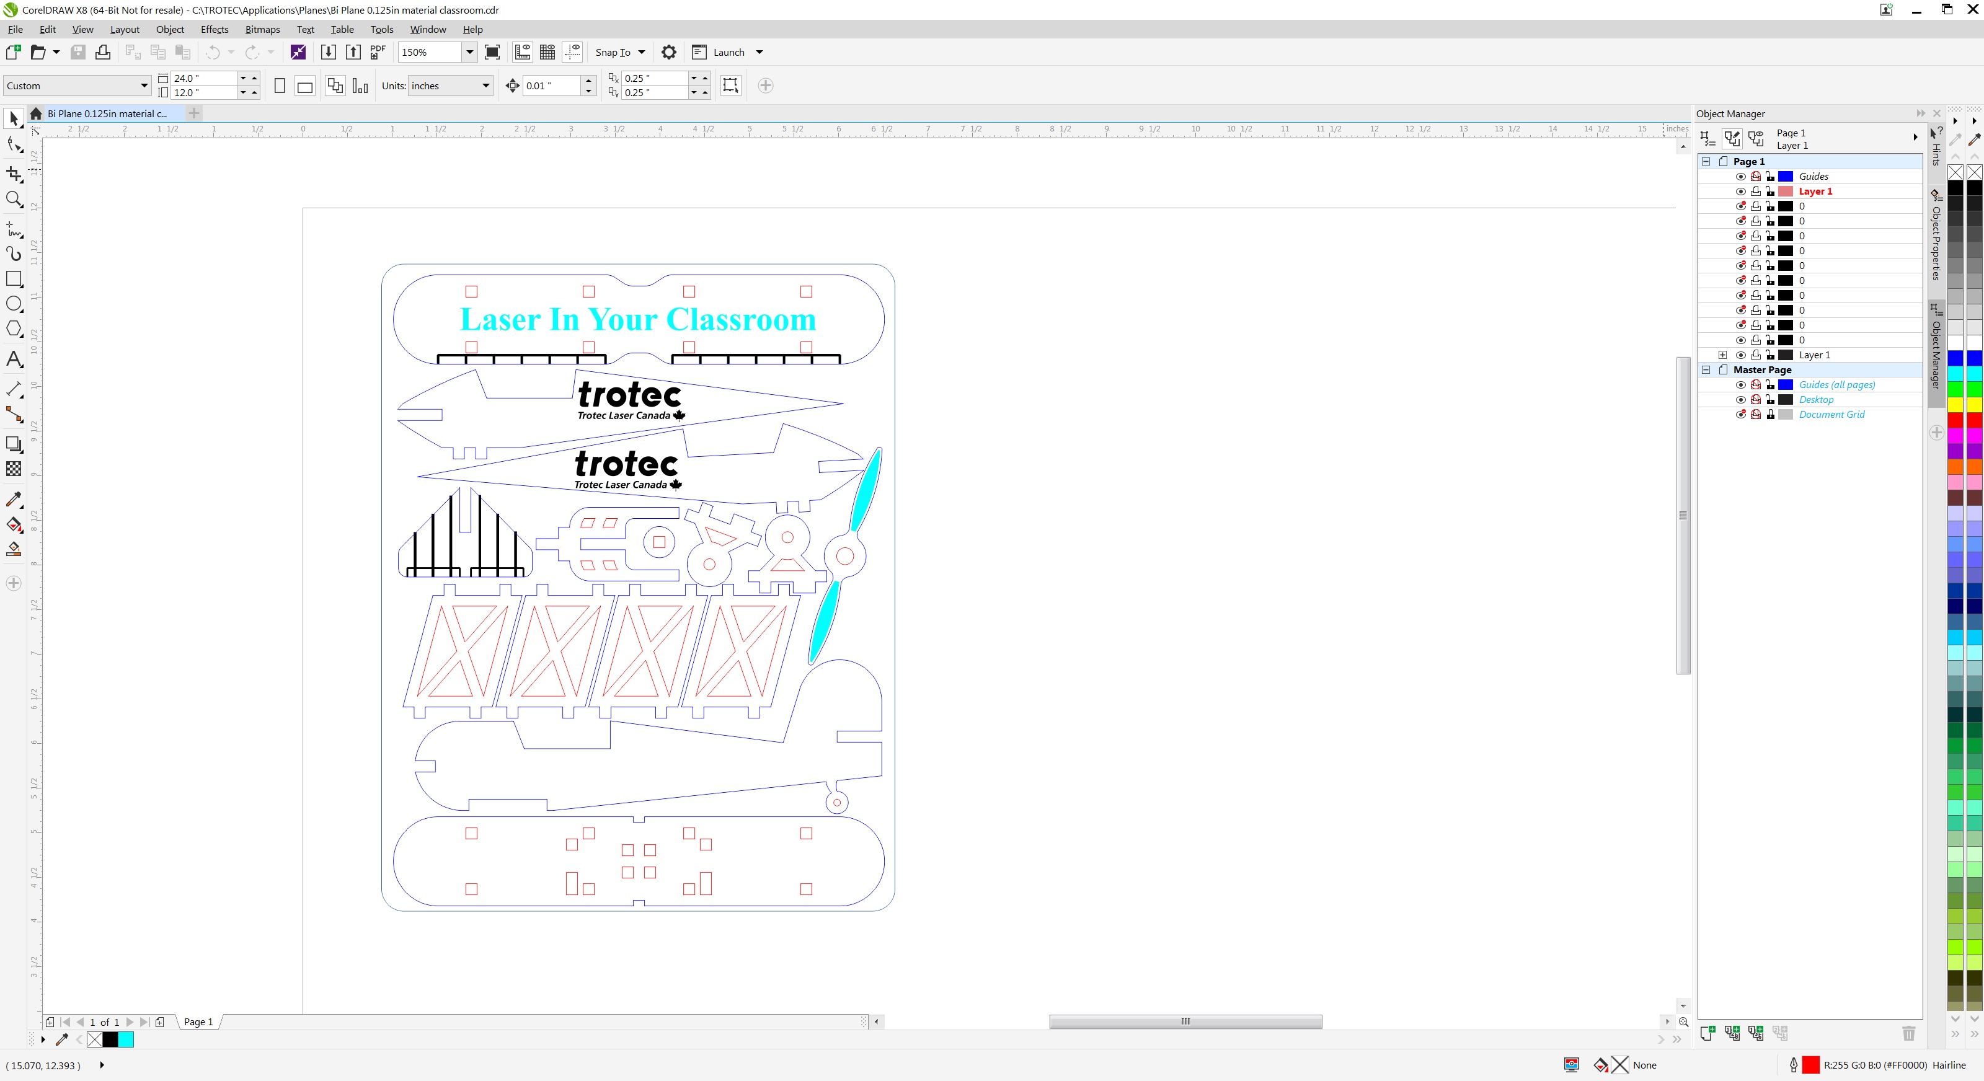The image size is (1984, 1081).
Task: Toggle visibility eye of red Layer 1
Action: click(x=1740, y=191)
